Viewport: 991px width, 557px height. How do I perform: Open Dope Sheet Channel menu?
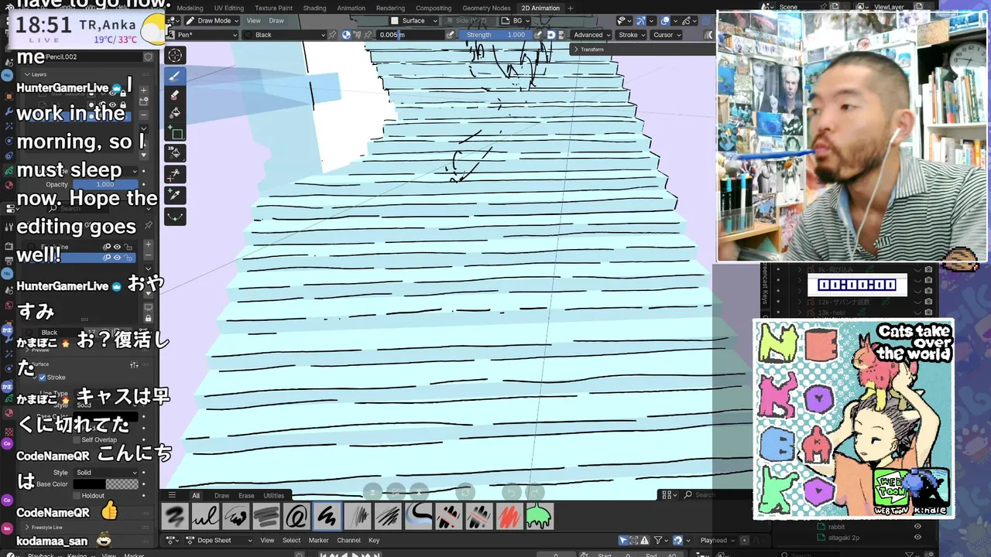348,540
